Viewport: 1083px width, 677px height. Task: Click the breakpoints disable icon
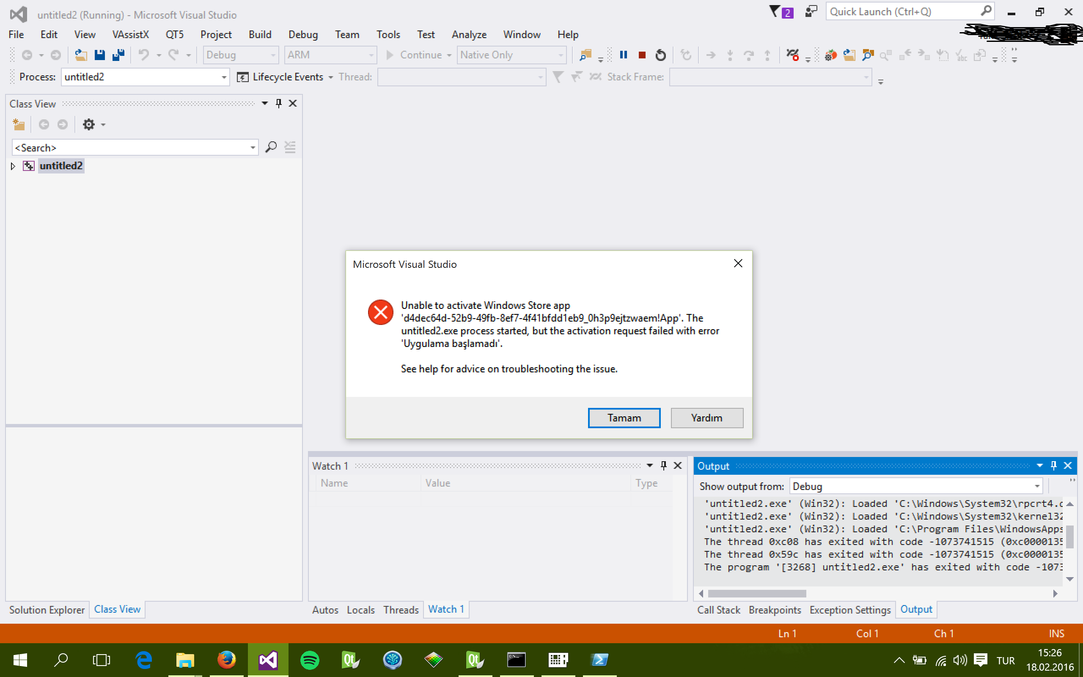792,55
